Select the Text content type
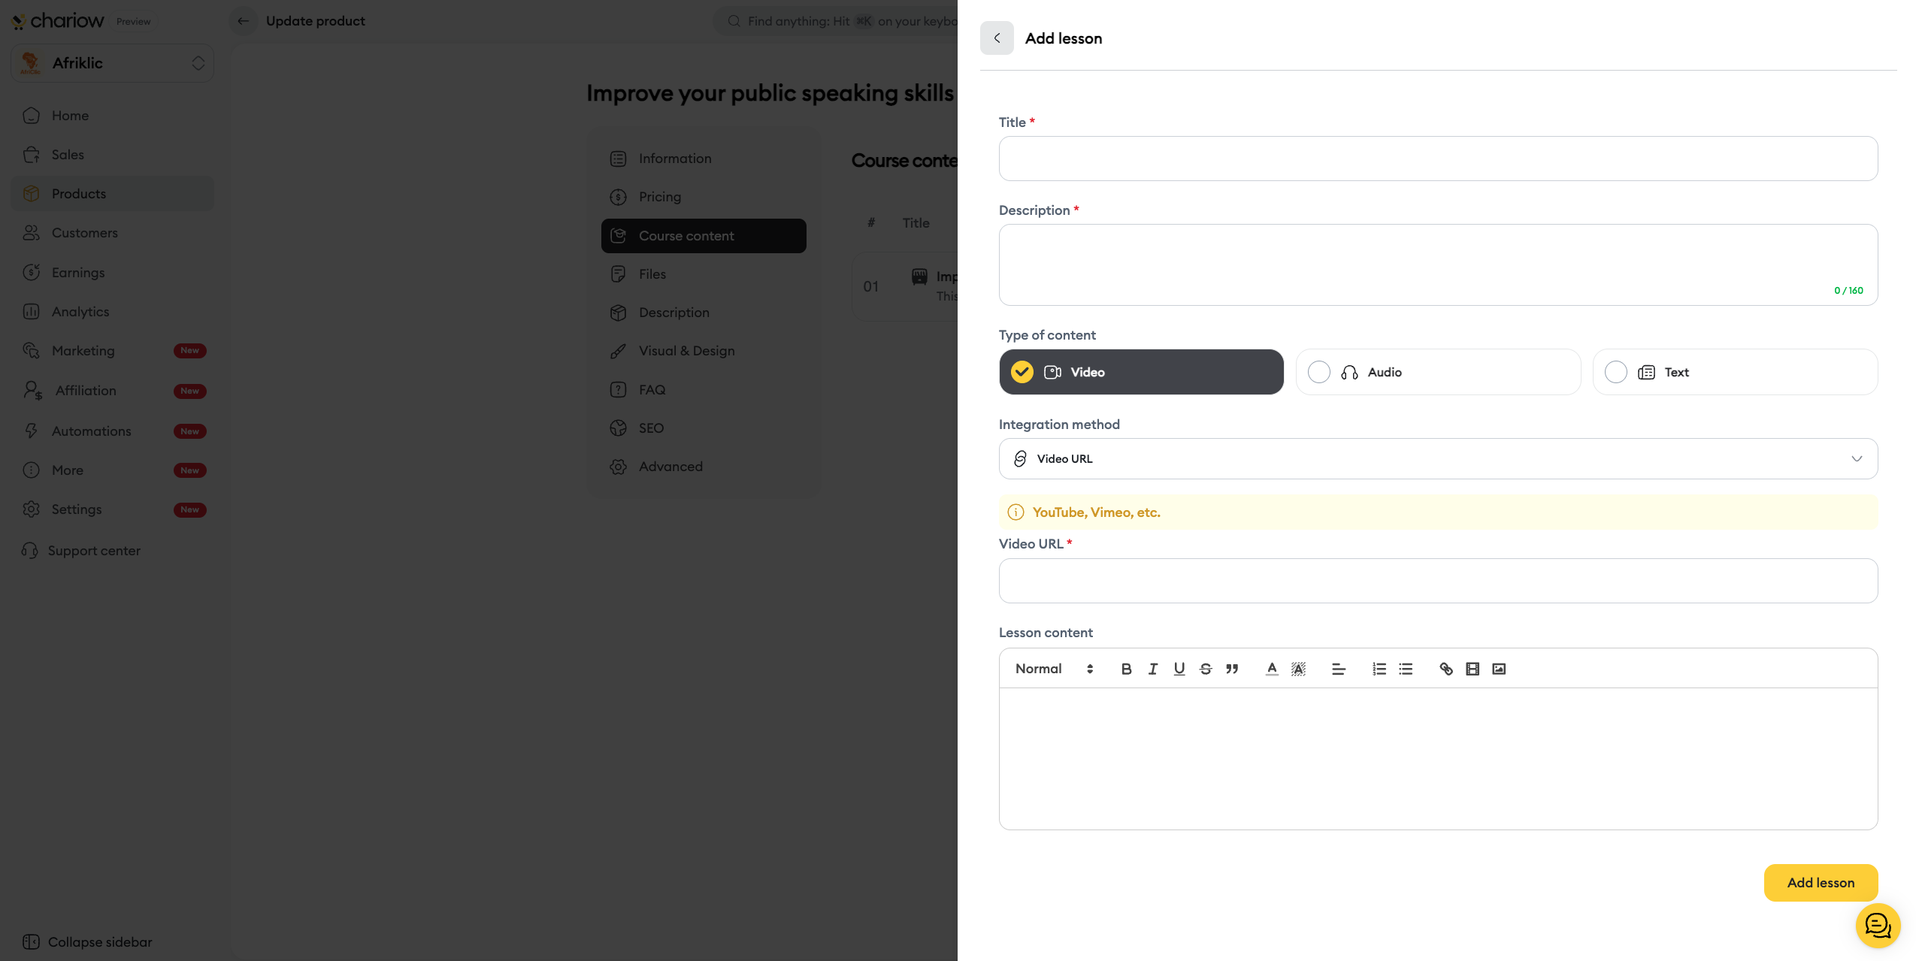The width and height of the screenshot is (1916, 961). [x=1734, y=372]
